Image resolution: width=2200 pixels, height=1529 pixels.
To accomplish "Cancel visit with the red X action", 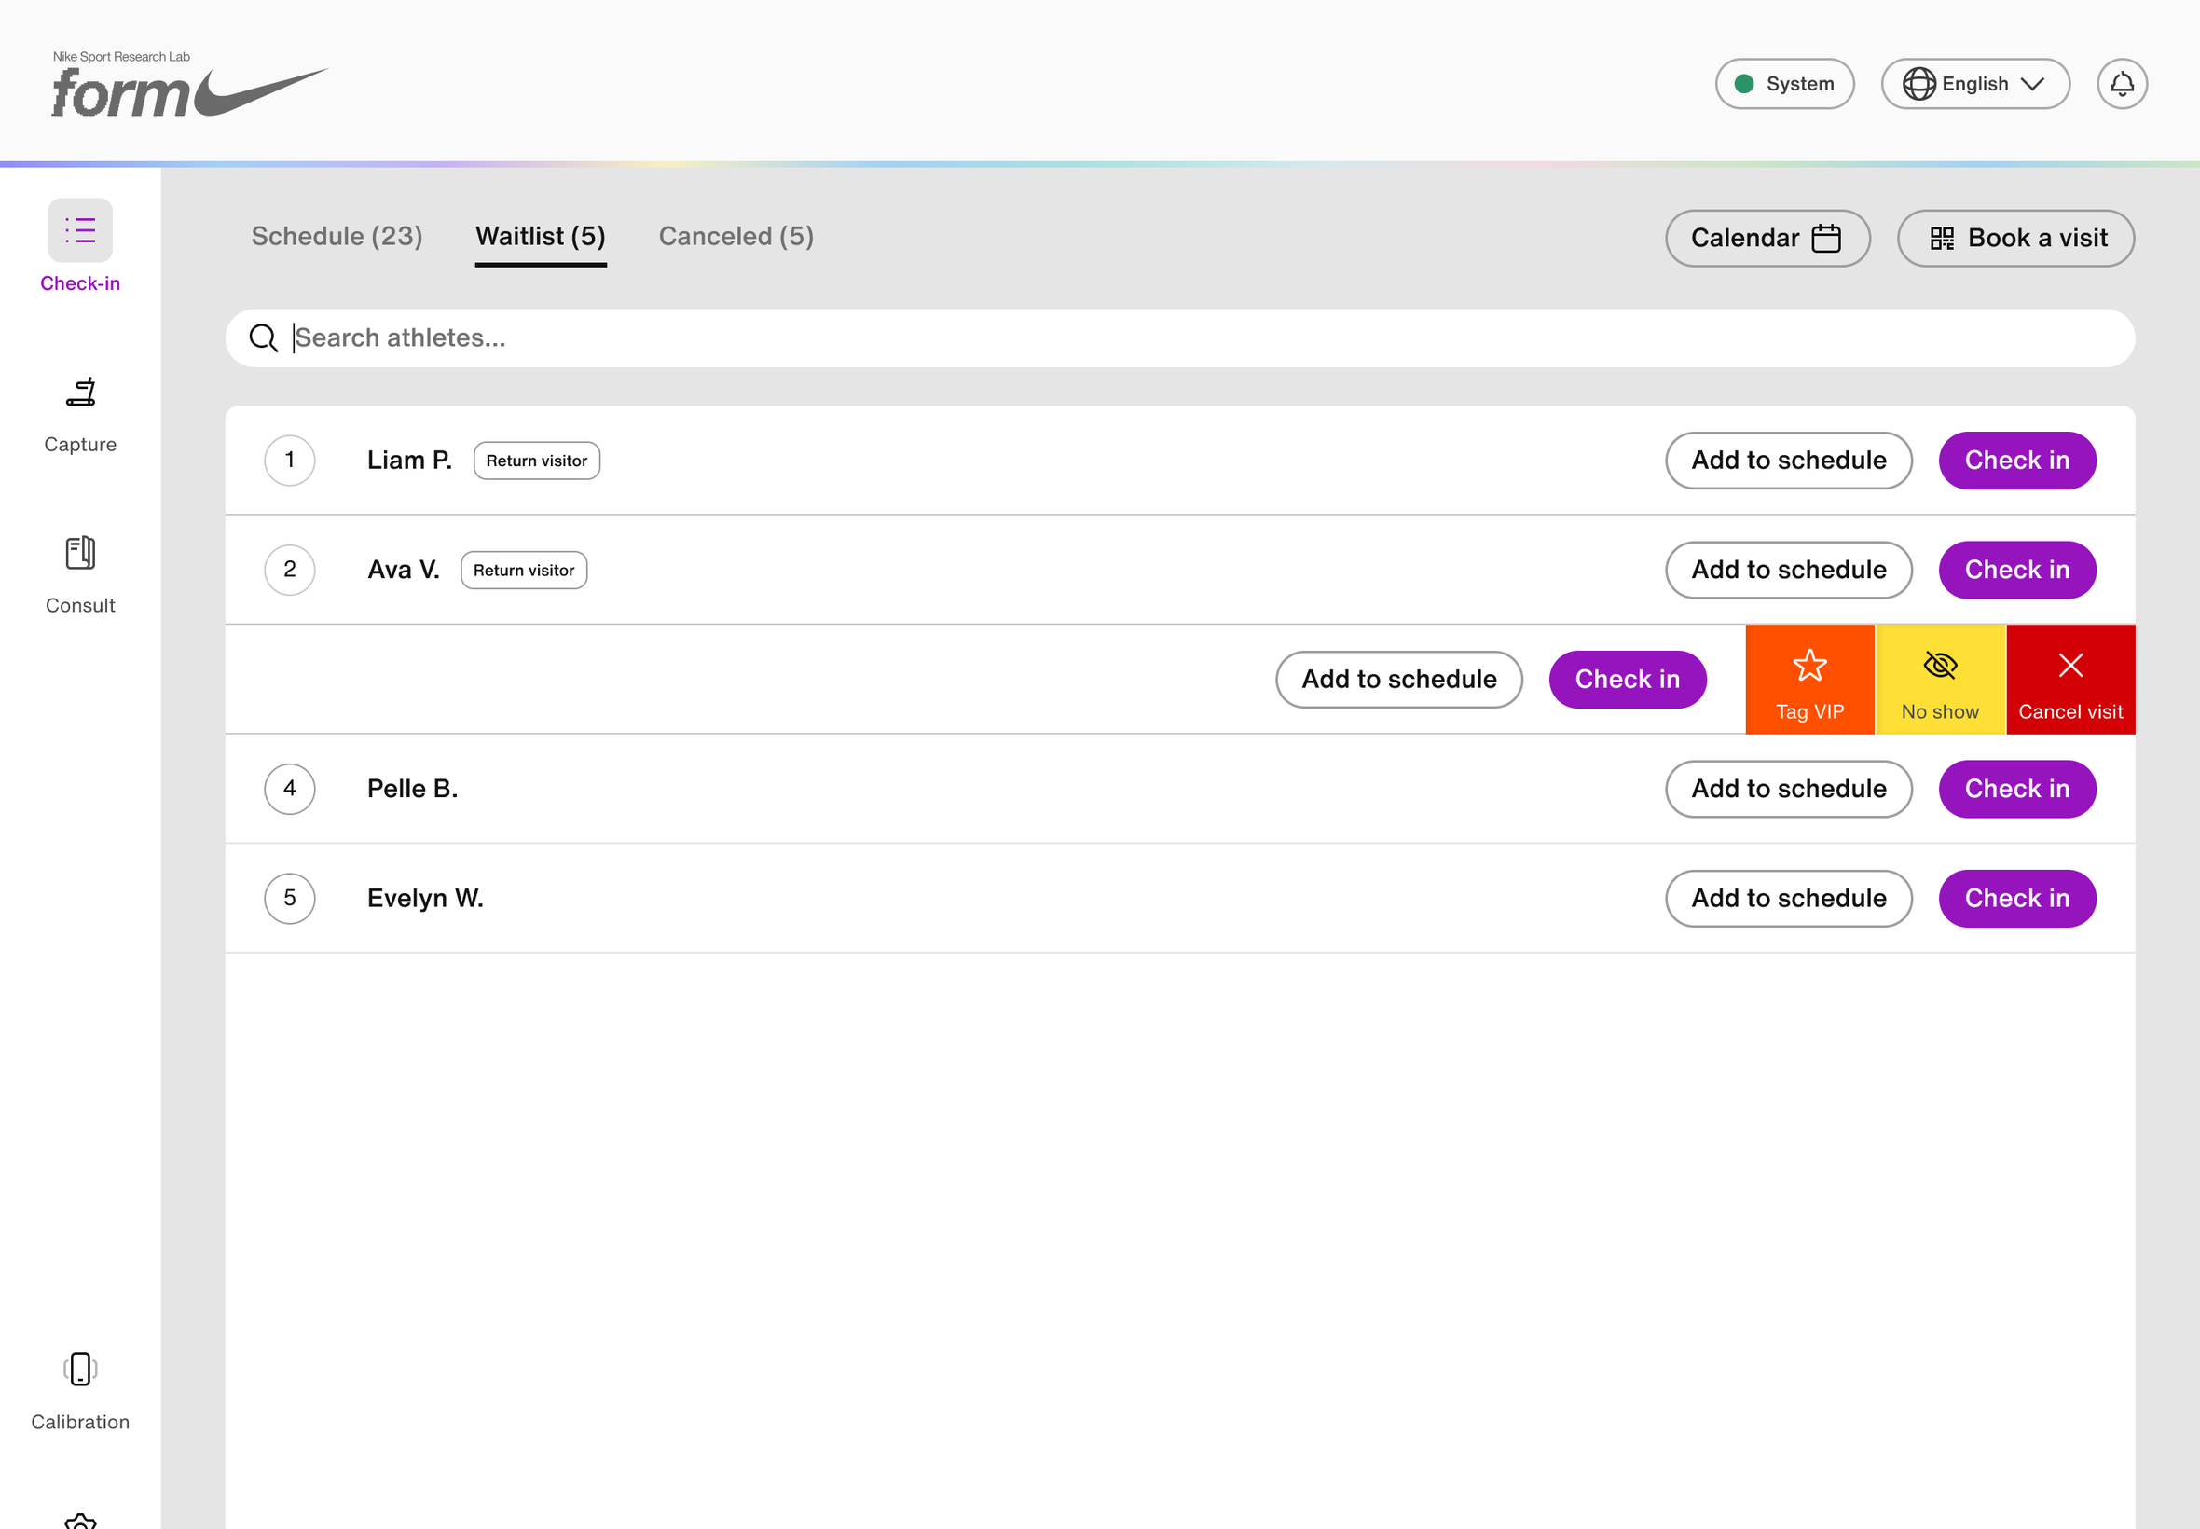I will tap(2069, 680).
